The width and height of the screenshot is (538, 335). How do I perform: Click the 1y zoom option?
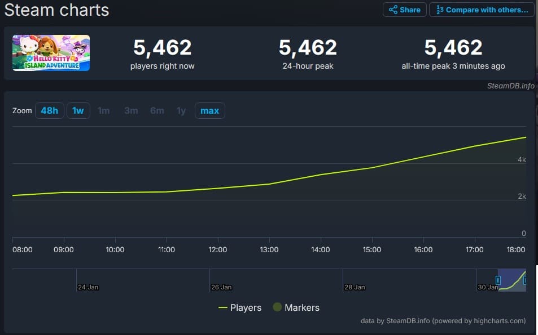181,110
